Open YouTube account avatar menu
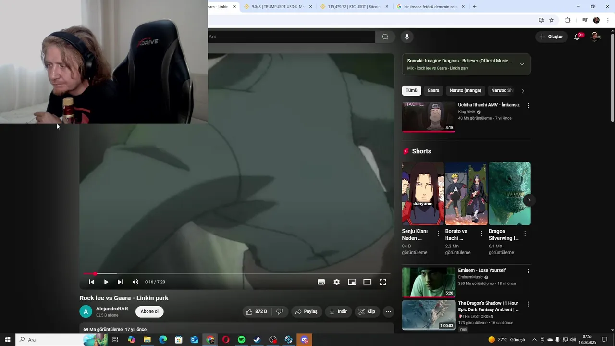The image size is (615, 346). (595, 37)
